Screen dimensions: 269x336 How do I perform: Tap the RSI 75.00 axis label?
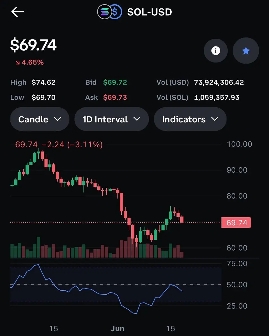tap(237, 263)
